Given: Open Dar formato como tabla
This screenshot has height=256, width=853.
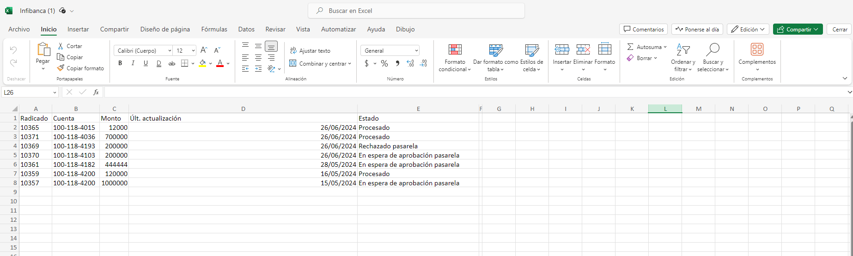Looking at the screenshot, I should coord(495,57).
